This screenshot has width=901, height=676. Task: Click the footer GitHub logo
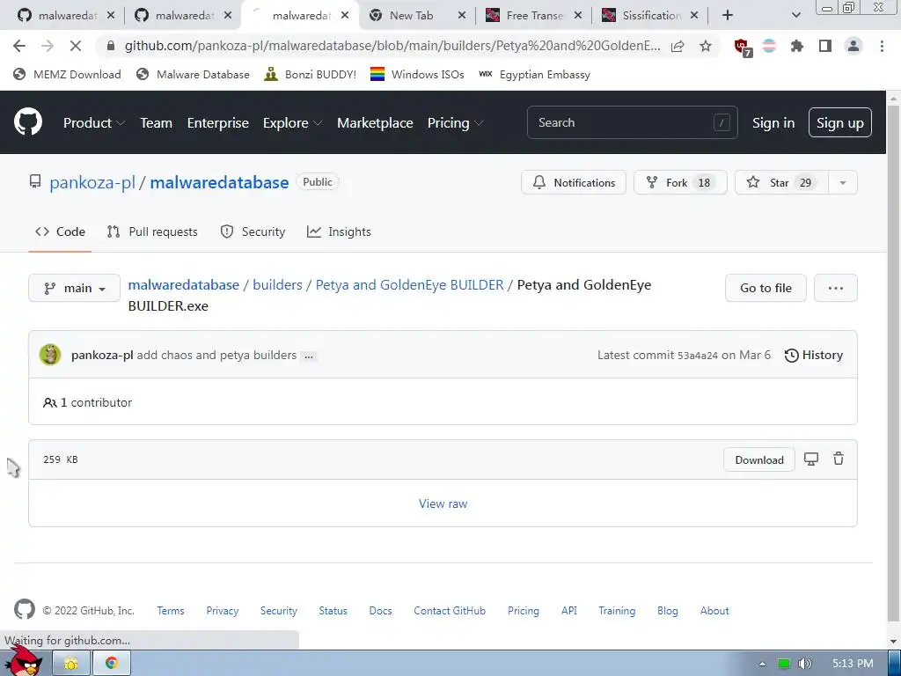click(x=24, y=609)
